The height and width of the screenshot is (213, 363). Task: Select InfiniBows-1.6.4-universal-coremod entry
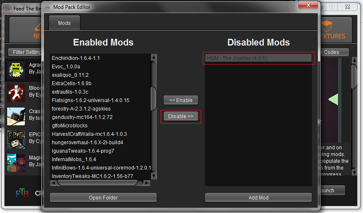100,167
